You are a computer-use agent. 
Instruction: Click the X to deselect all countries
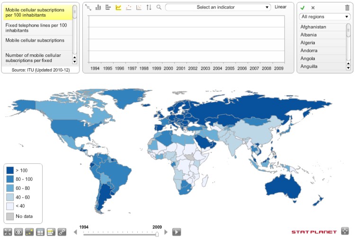pyautogui.click(x=313, y=8)
